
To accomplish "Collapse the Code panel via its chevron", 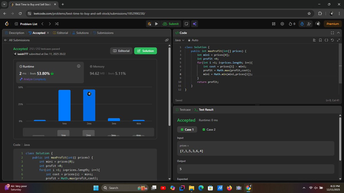I will pyautogui.click(x=339, y=33).
